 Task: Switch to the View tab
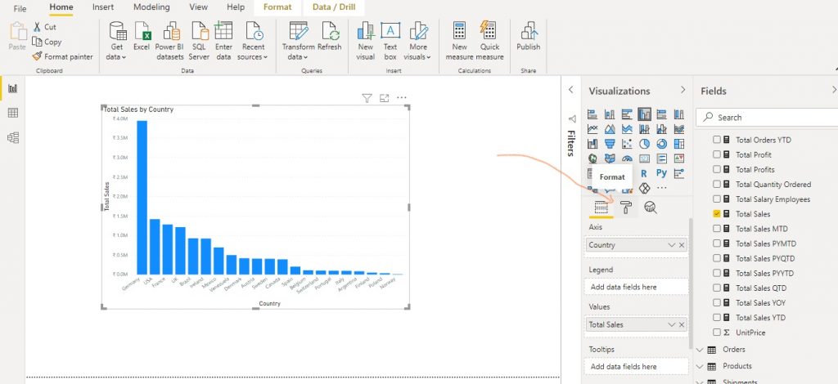click(199, 7)
